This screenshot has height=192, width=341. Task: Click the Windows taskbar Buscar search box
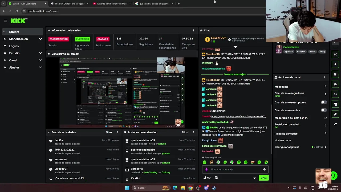152,188
